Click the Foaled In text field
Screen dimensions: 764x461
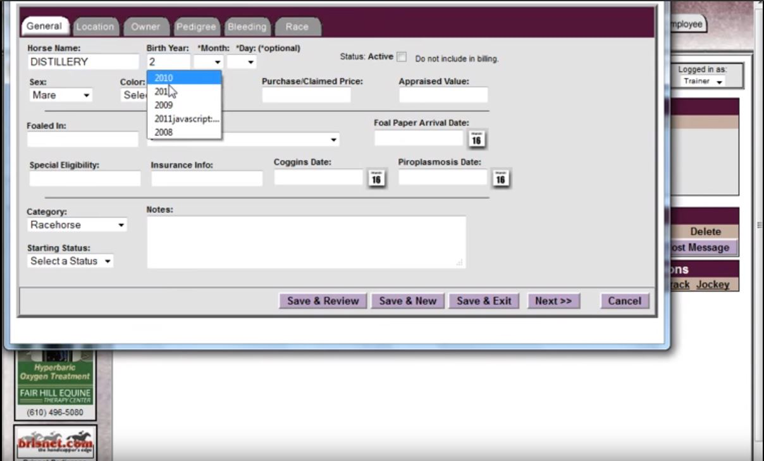[x=83, y=139]
